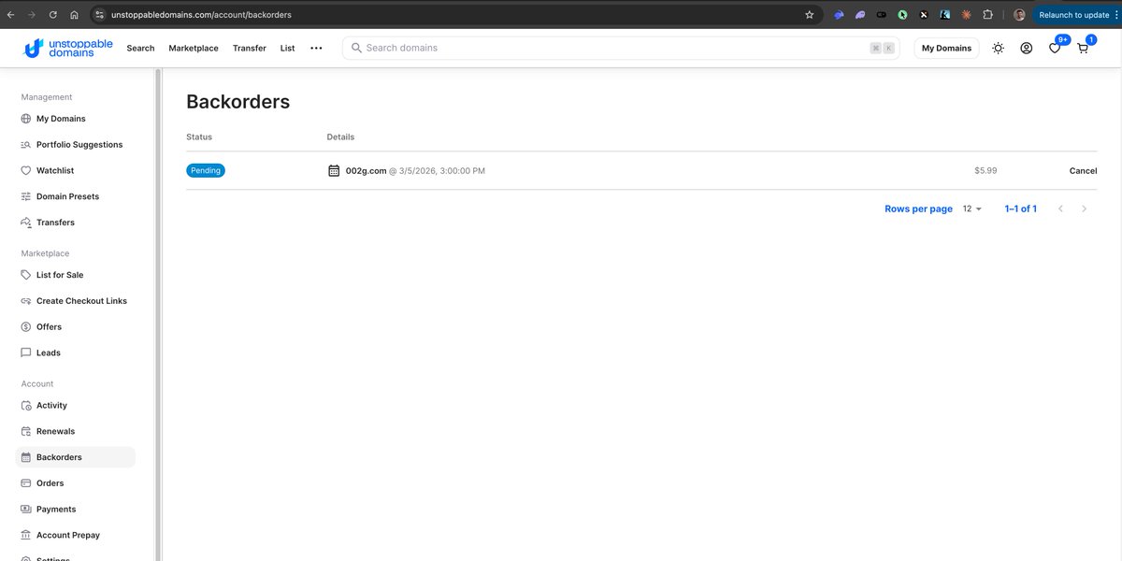Image resolution: width=1122 pixels, height=561 pixels.
Task: Click calendar icon beside 002g.com
Action: click(334, 171)
